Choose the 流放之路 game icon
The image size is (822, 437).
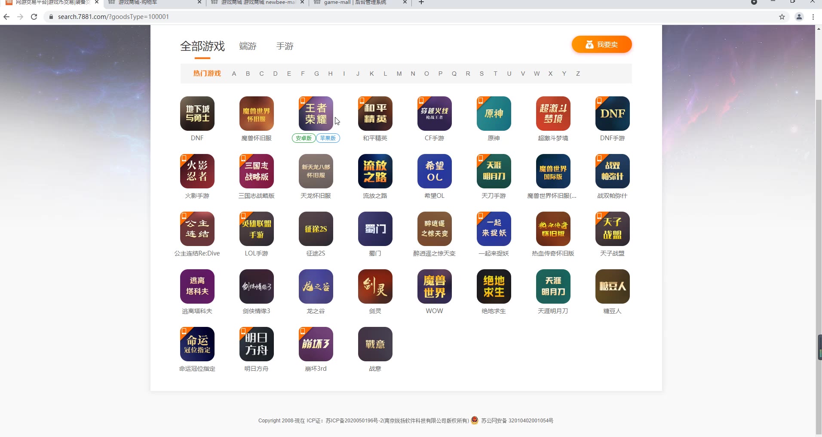(375, 171)
